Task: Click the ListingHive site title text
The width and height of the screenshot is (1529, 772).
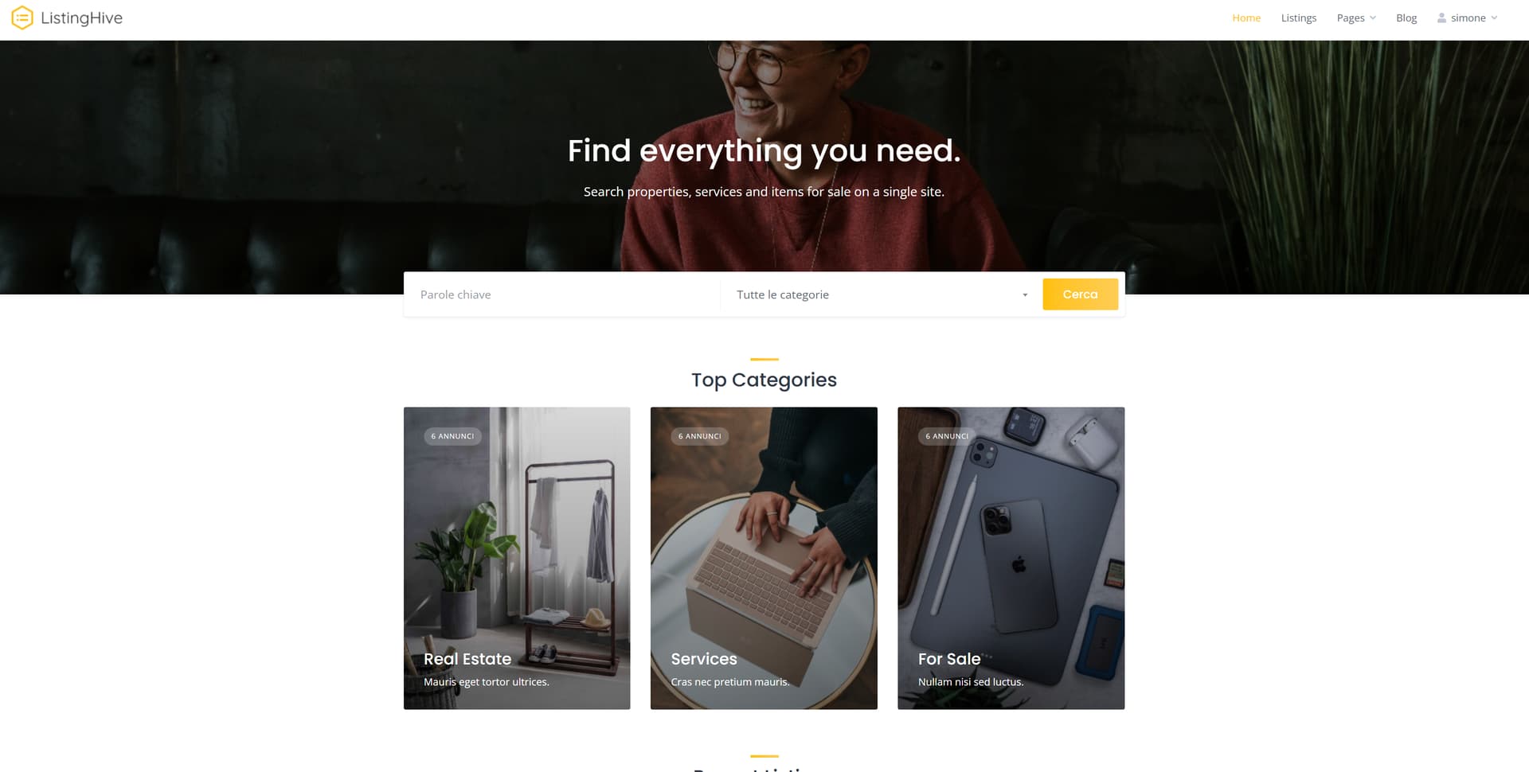Action: point(81,18)
